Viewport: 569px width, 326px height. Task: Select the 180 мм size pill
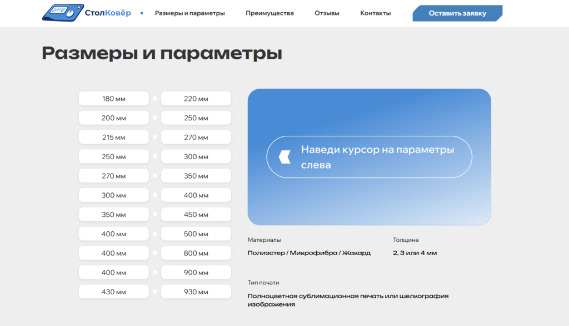click(113, 99)
